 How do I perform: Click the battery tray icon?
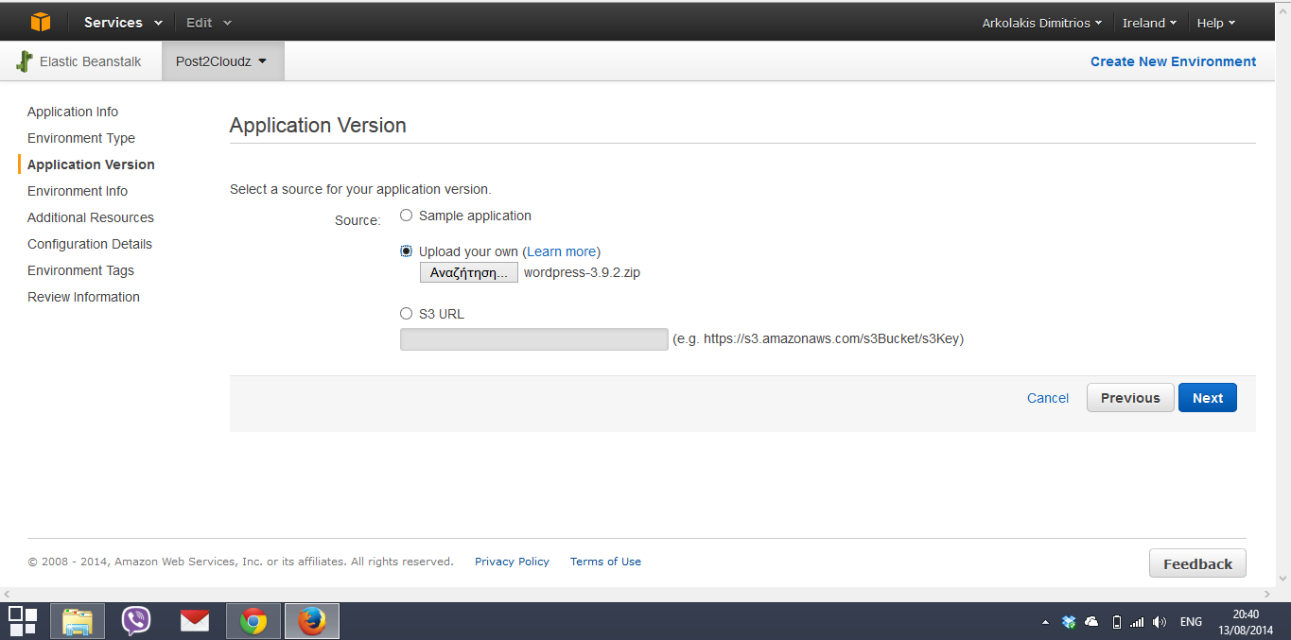1117,622
